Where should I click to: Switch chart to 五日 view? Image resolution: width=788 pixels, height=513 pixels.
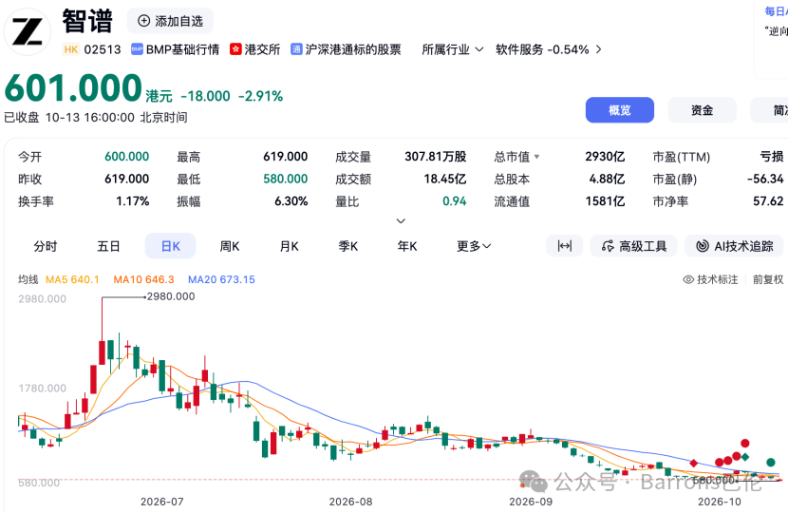click(108, 246)
